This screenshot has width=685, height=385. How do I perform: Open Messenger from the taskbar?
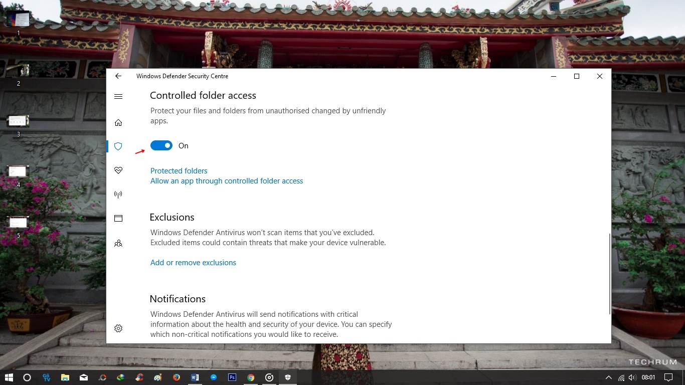pyautogui.click(x=214, y=377)
